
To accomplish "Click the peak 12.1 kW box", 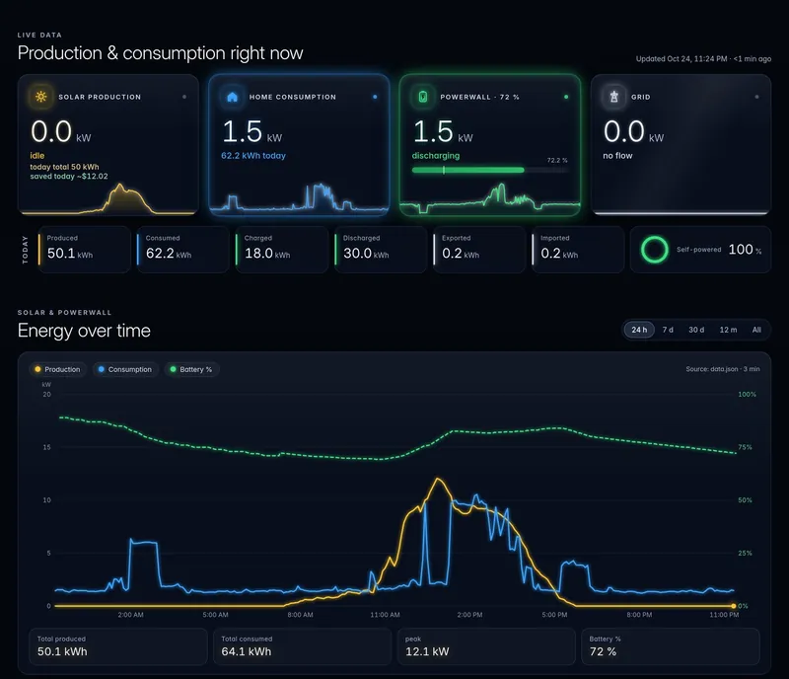I will (x=486, y=646).
